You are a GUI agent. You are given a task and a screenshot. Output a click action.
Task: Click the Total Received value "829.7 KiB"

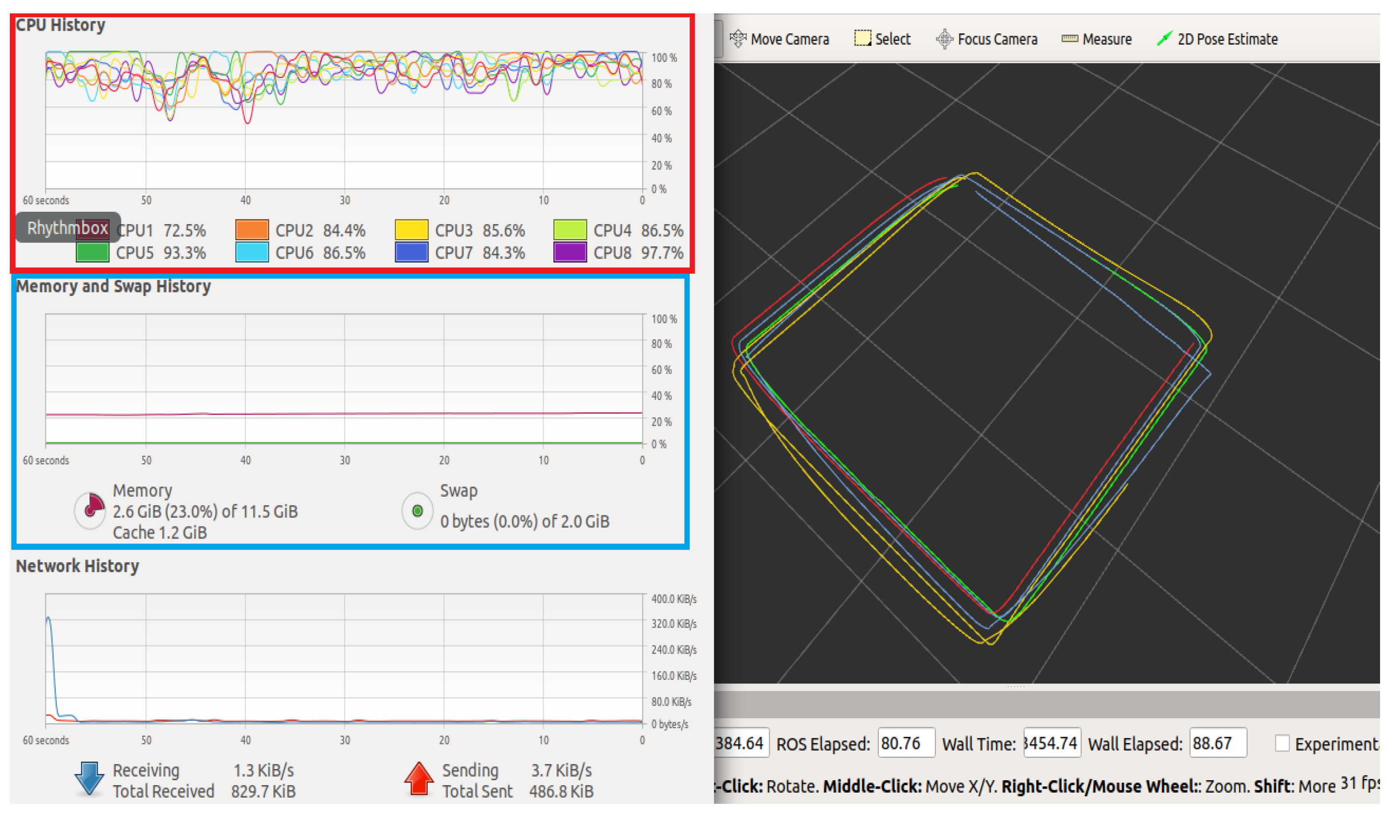pyautogui.click(x=263, y=791)
